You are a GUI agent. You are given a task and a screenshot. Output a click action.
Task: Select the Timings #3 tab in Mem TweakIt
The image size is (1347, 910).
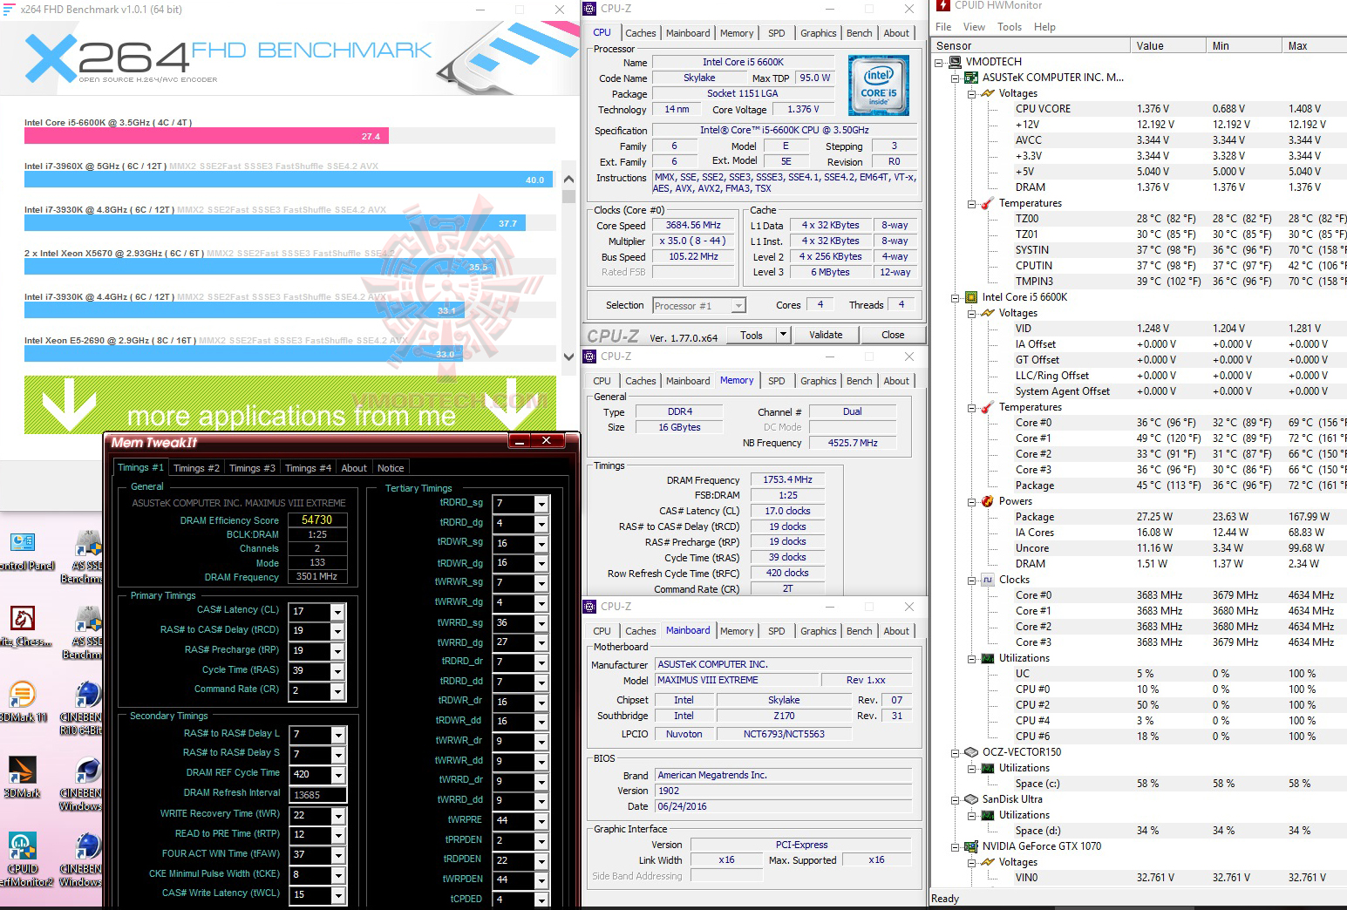pyautogui.click(x=251, y=467)
